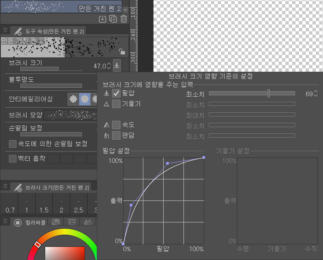Switch to the color slider tab icon
Viewport: 323px width, 260px height.
(x=72, y=222)
